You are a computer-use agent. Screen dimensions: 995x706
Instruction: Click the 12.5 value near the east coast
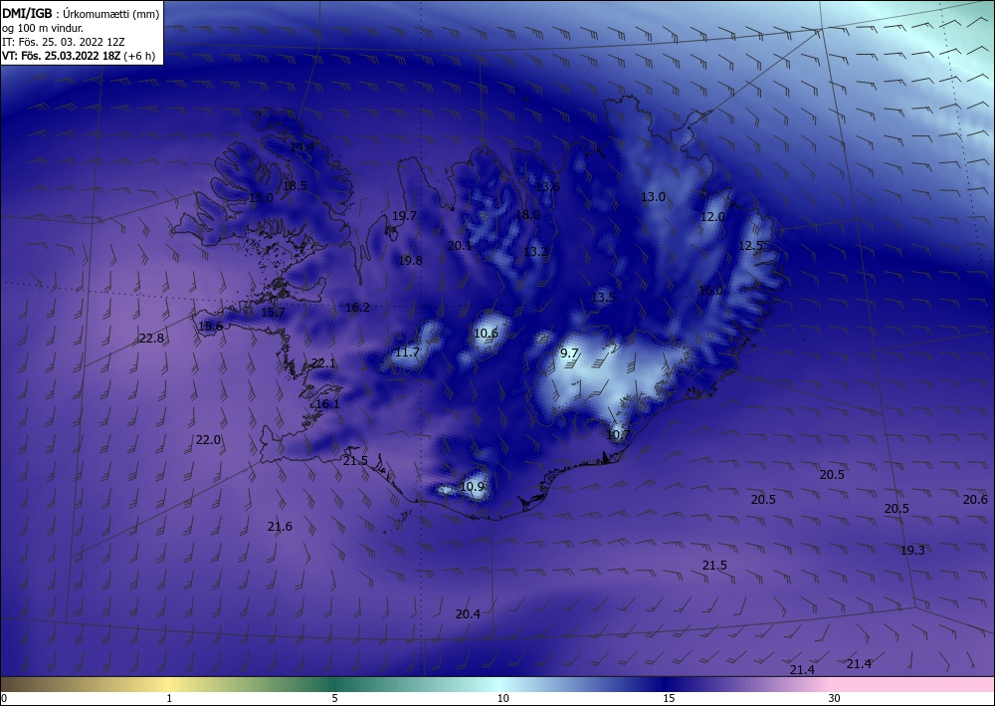pos(750,246)
